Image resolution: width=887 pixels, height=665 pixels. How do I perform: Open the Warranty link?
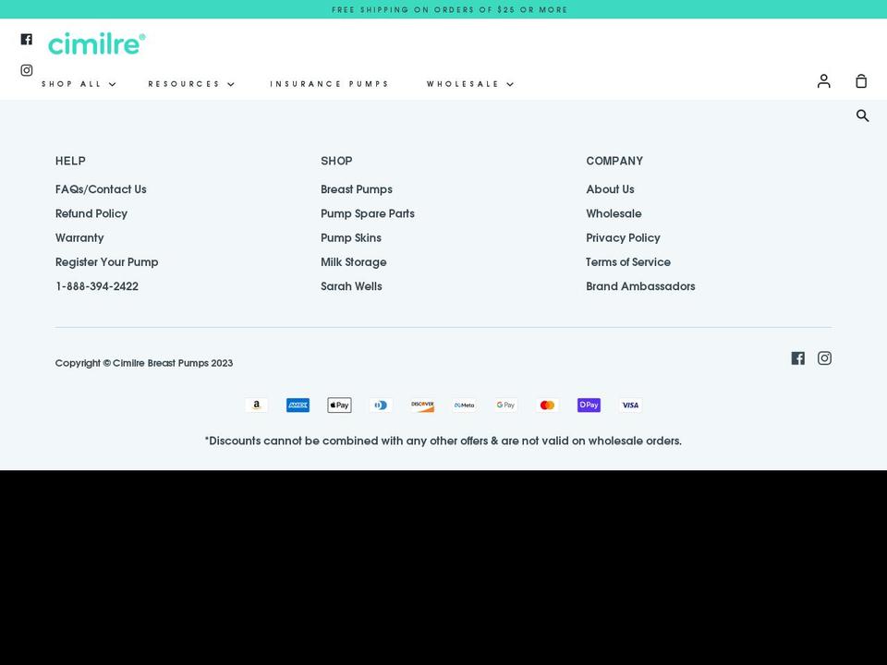point(79,238)
